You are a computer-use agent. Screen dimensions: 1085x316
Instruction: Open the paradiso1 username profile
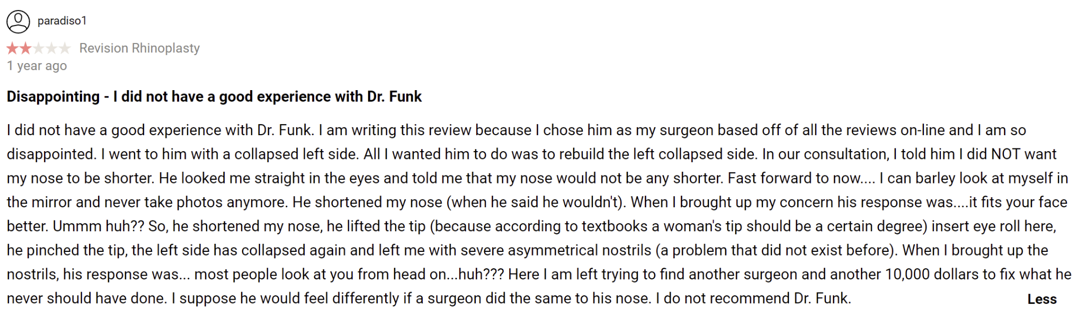point(62,21)
